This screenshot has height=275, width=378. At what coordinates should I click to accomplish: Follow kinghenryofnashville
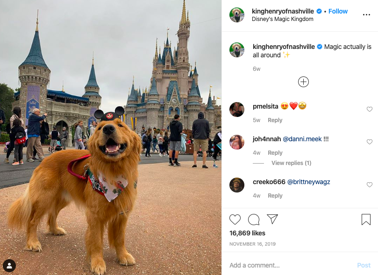click(338, 11)
